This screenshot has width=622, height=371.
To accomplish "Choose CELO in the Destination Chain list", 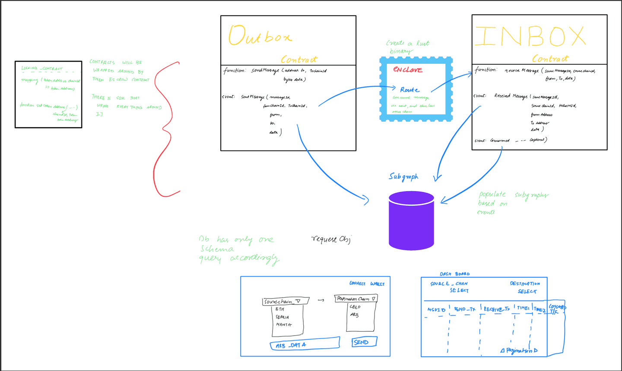I will [355, 307].
